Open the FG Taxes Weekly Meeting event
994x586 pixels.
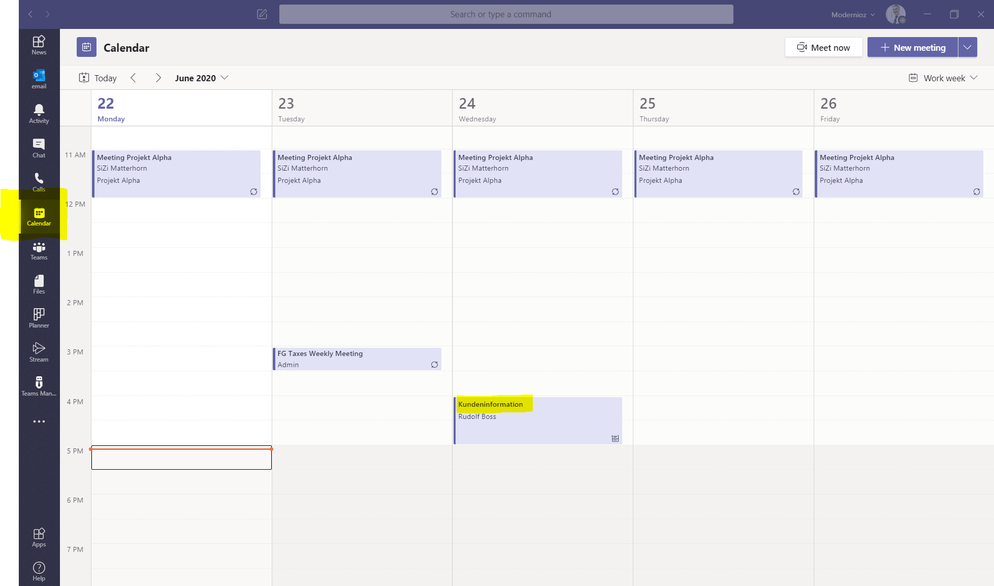point(357,359)
